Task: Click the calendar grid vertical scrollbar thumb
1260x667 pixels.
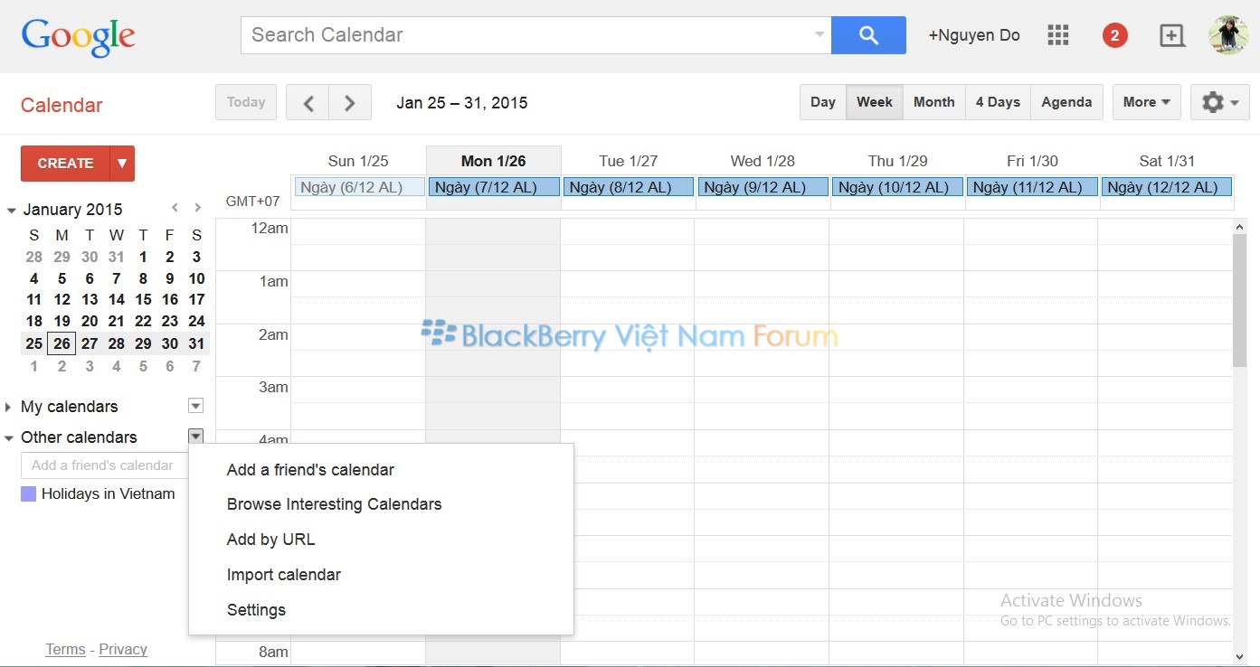Action: [x=1239, y=301]
